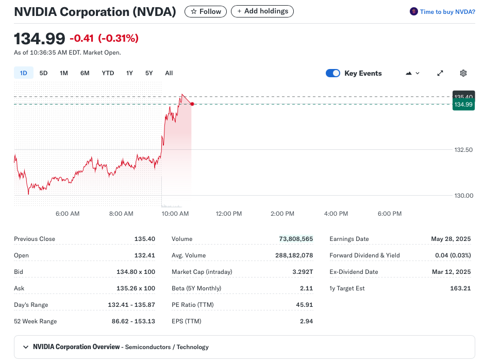
Task: Click the 1y Target Est value 163.21
Action: coord(460,288)
